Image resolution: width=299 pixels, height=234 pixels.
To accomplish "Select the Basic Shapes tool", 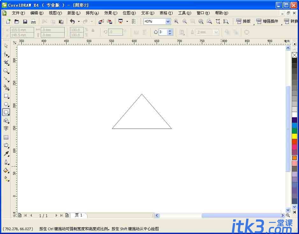I will pos(6,121).
